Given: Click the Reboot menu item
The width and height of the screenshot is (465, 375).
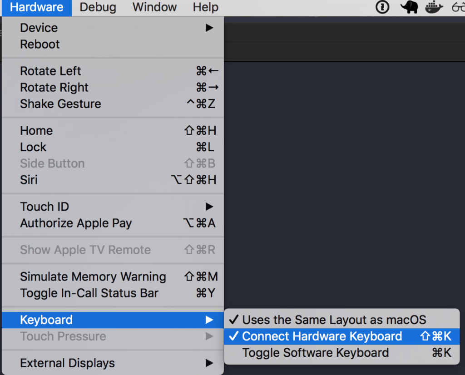Looking at the screenshot, I should 113,44.
